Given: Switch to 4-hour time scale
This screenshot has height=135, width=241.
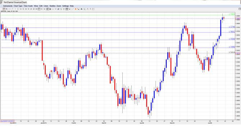Looking at the screenshot, I should 34,9.
